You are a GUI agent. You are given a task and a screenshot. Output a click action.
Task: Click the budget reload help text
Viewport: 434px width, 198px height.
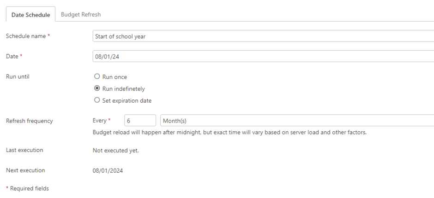pyautogui.click(x=229, y=132)
